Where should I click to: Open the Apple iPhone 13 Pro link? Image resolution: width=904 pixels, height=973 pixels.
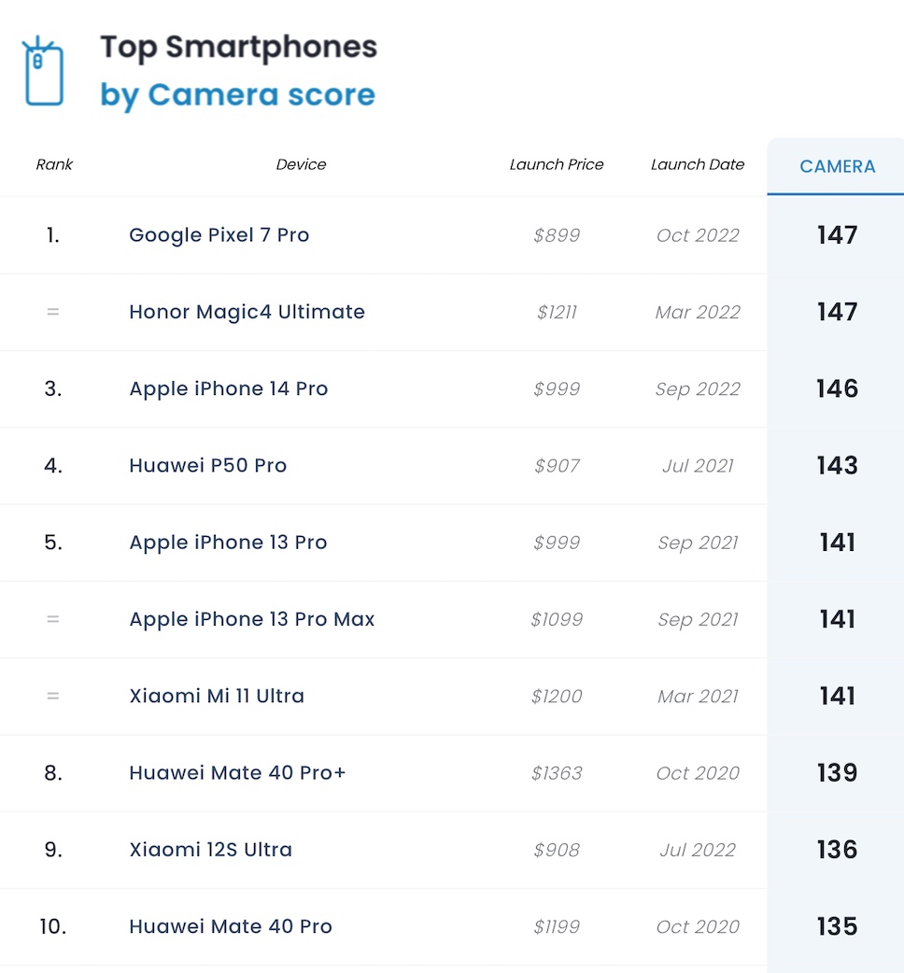[x=228, y=543]
